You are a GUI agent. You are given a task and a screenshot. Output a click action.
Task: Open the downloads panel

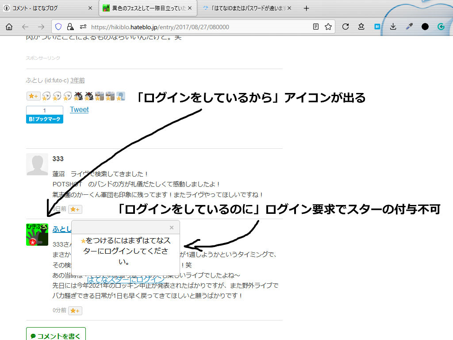point(393,27)
